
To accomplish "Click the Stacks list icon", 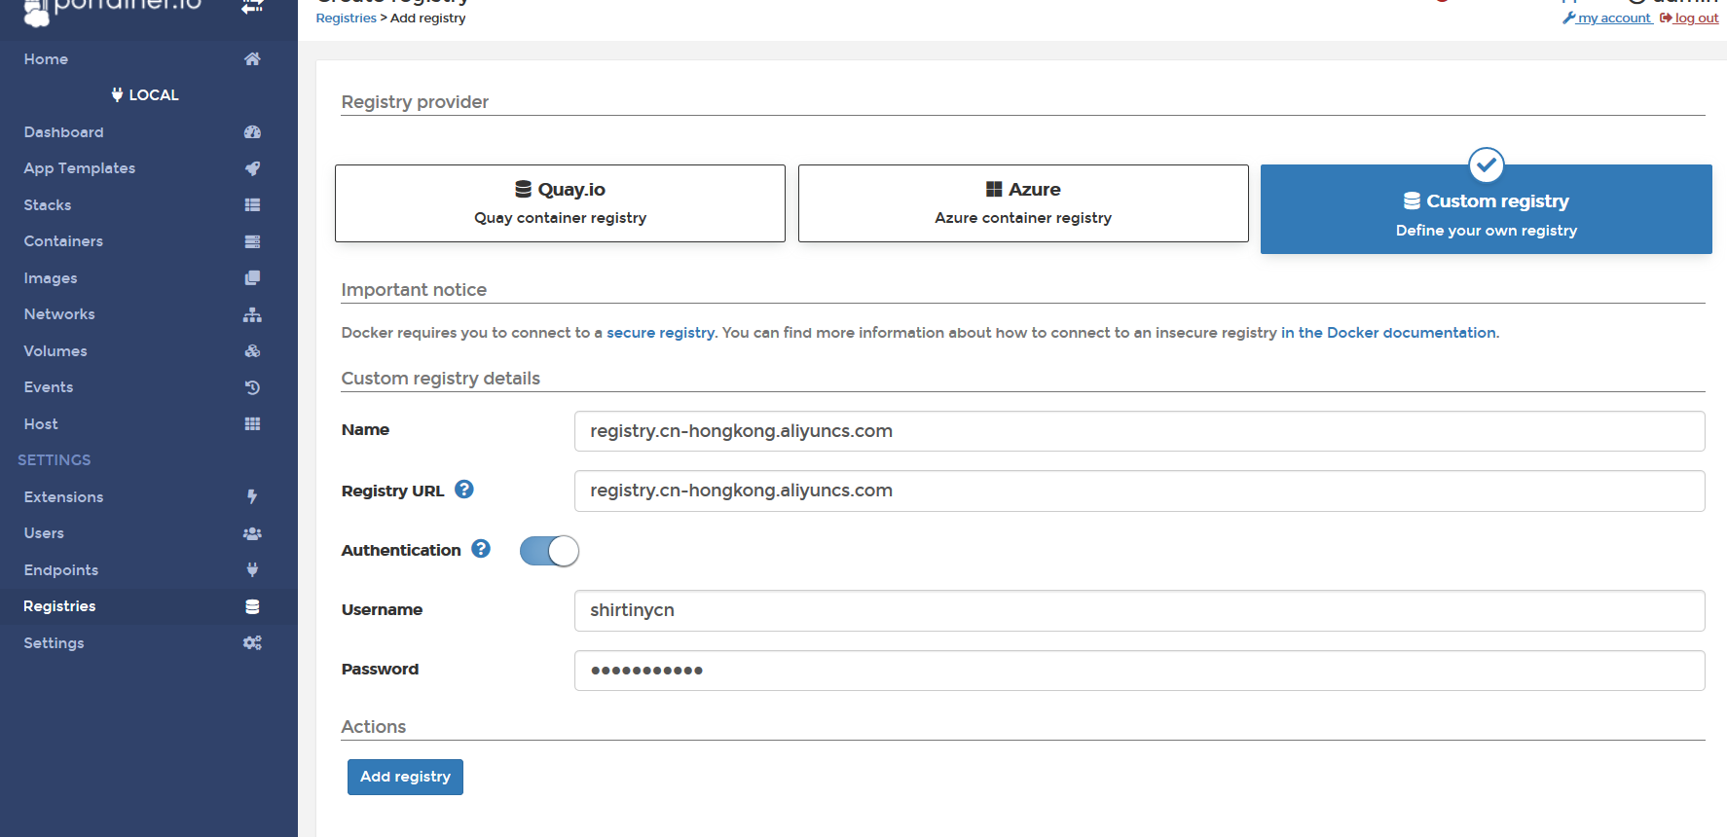I will (252, 205).
